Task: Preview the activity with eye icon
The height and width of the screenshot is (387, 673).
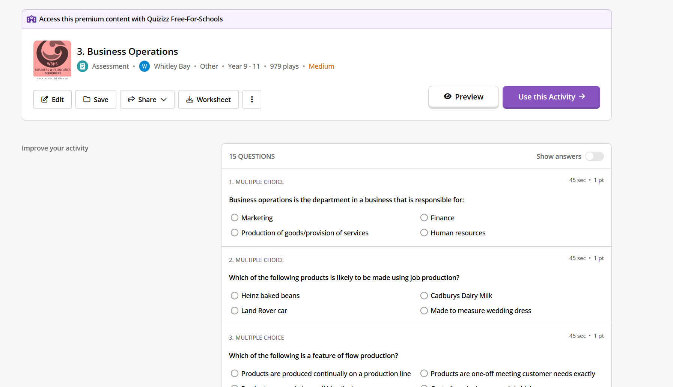Action: coord(463,97)
